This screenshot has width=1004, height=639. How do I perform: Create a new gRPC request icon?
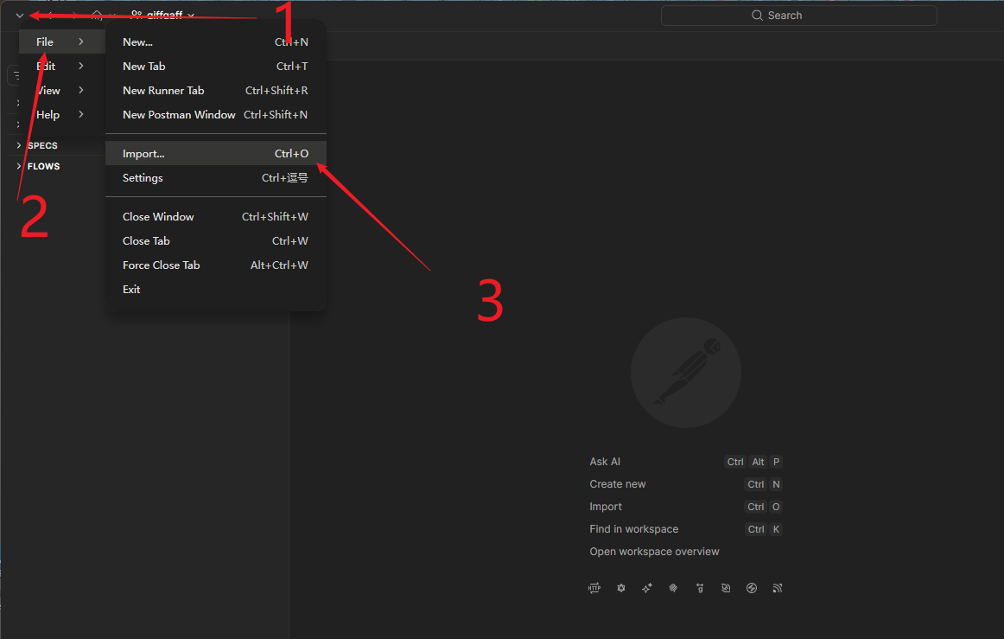(x=699, y=588)
